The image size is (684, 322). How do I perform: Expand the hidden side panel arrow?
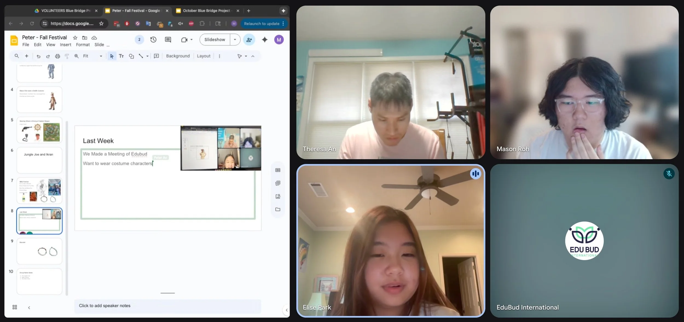pyautogui.click(x=286, y=310)
